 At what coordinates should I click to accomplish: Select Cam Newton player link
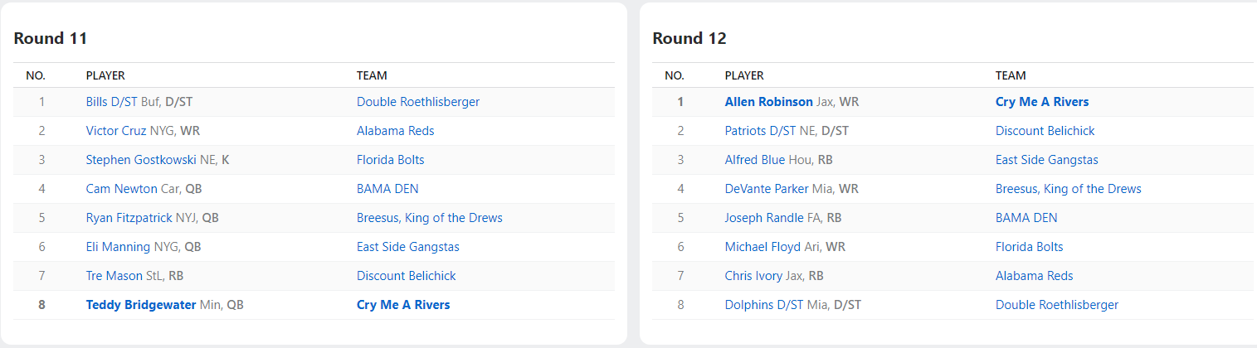(x=121, y=189)
